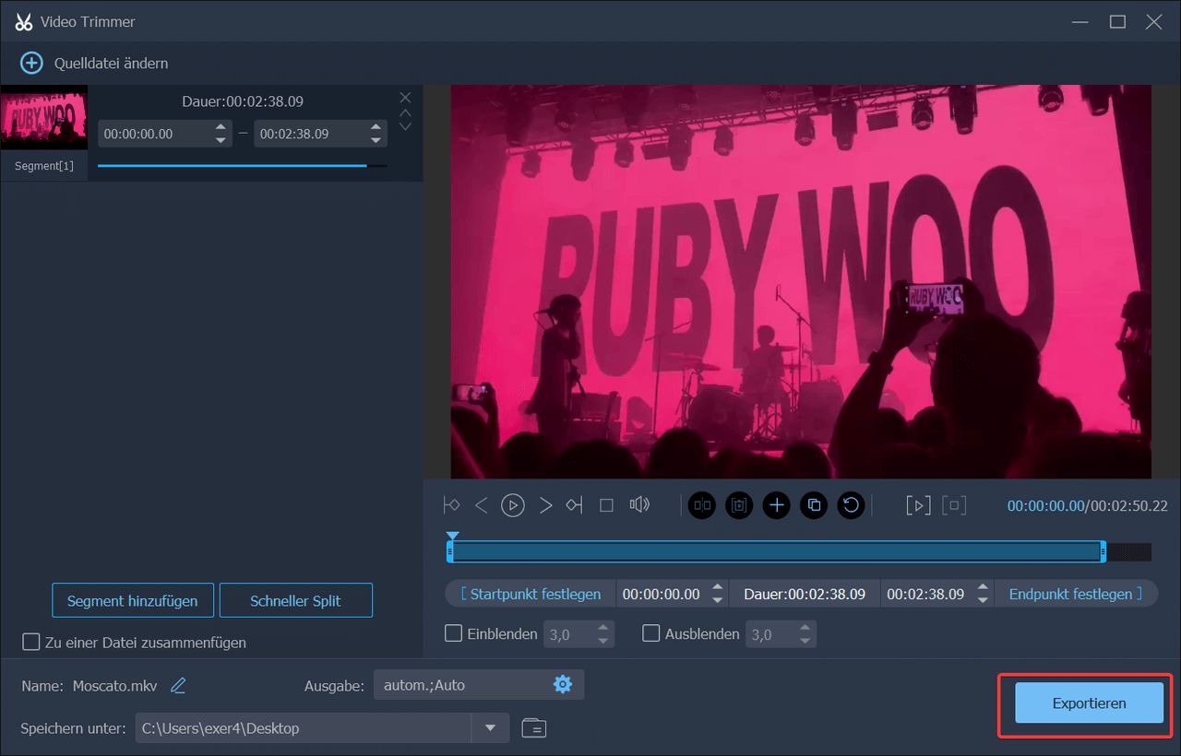Click the split segment icon
Image resolution: width=1181 pixels, height=756 pixels.
(x=702, y=504)
